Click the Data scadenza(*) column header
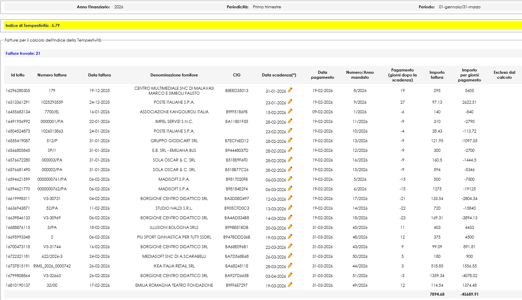Viewport: 522px width, 300px height. pyautogui.click(x=279, y=75)
